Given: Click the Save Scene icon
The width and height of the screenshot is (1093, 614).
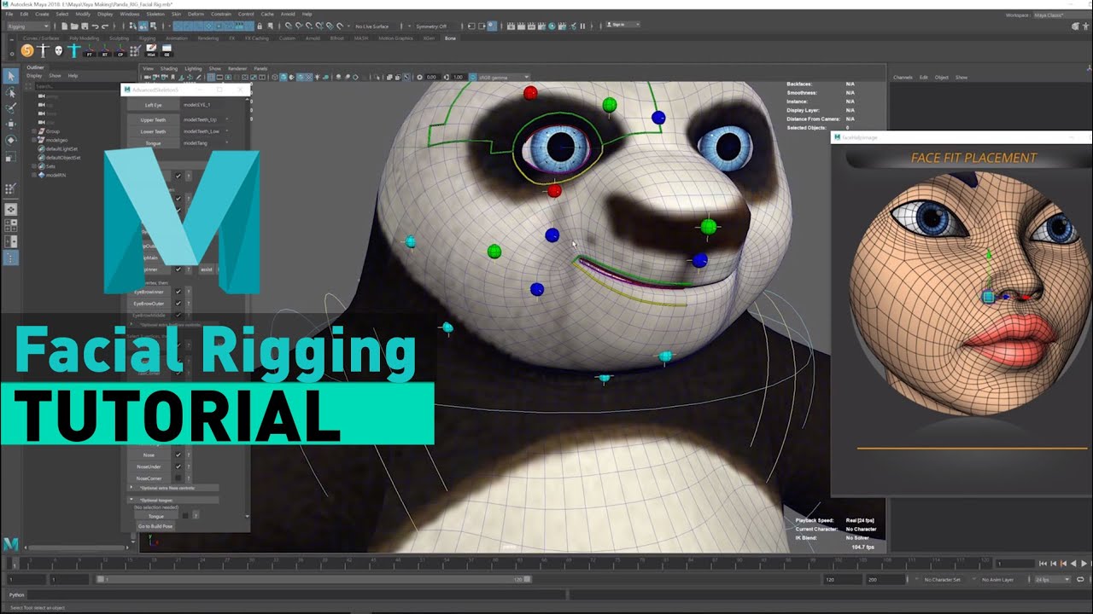Looking at the screenshot, I should point(84,26).
